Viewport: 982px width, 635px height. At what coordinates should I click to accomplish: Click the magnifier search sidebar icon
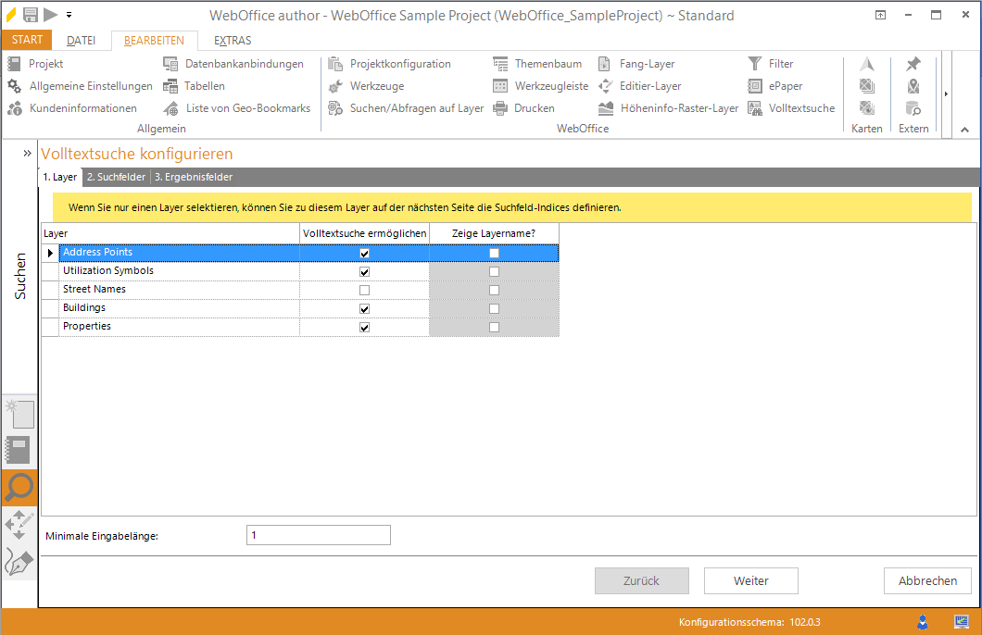(x=19, y=487)
